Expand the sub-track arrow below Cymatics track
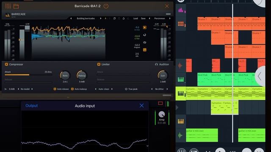The width and height of the screenshot is (271, 152). coord(177,108)
